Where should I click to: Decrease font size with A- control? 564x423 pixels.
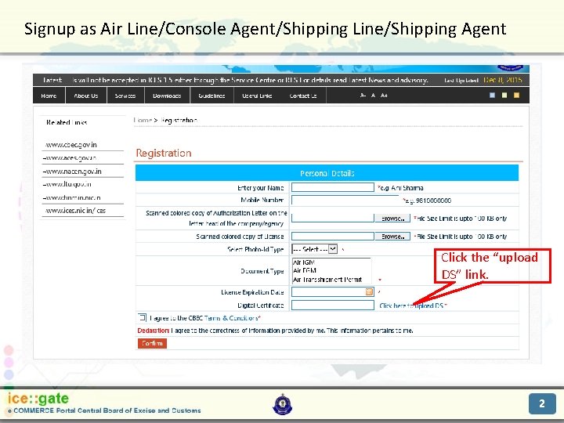click(363, 96)
